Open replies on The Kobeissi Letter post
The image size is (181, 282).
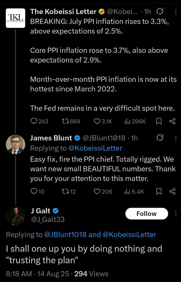pos(39,121)
